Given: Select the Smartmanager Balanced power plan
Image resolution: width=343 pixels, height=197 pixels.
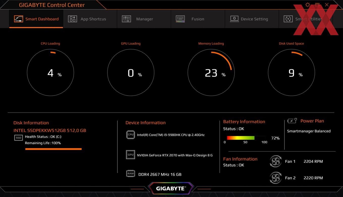Looking at the screenshot, I should click(x=309, y=131).
